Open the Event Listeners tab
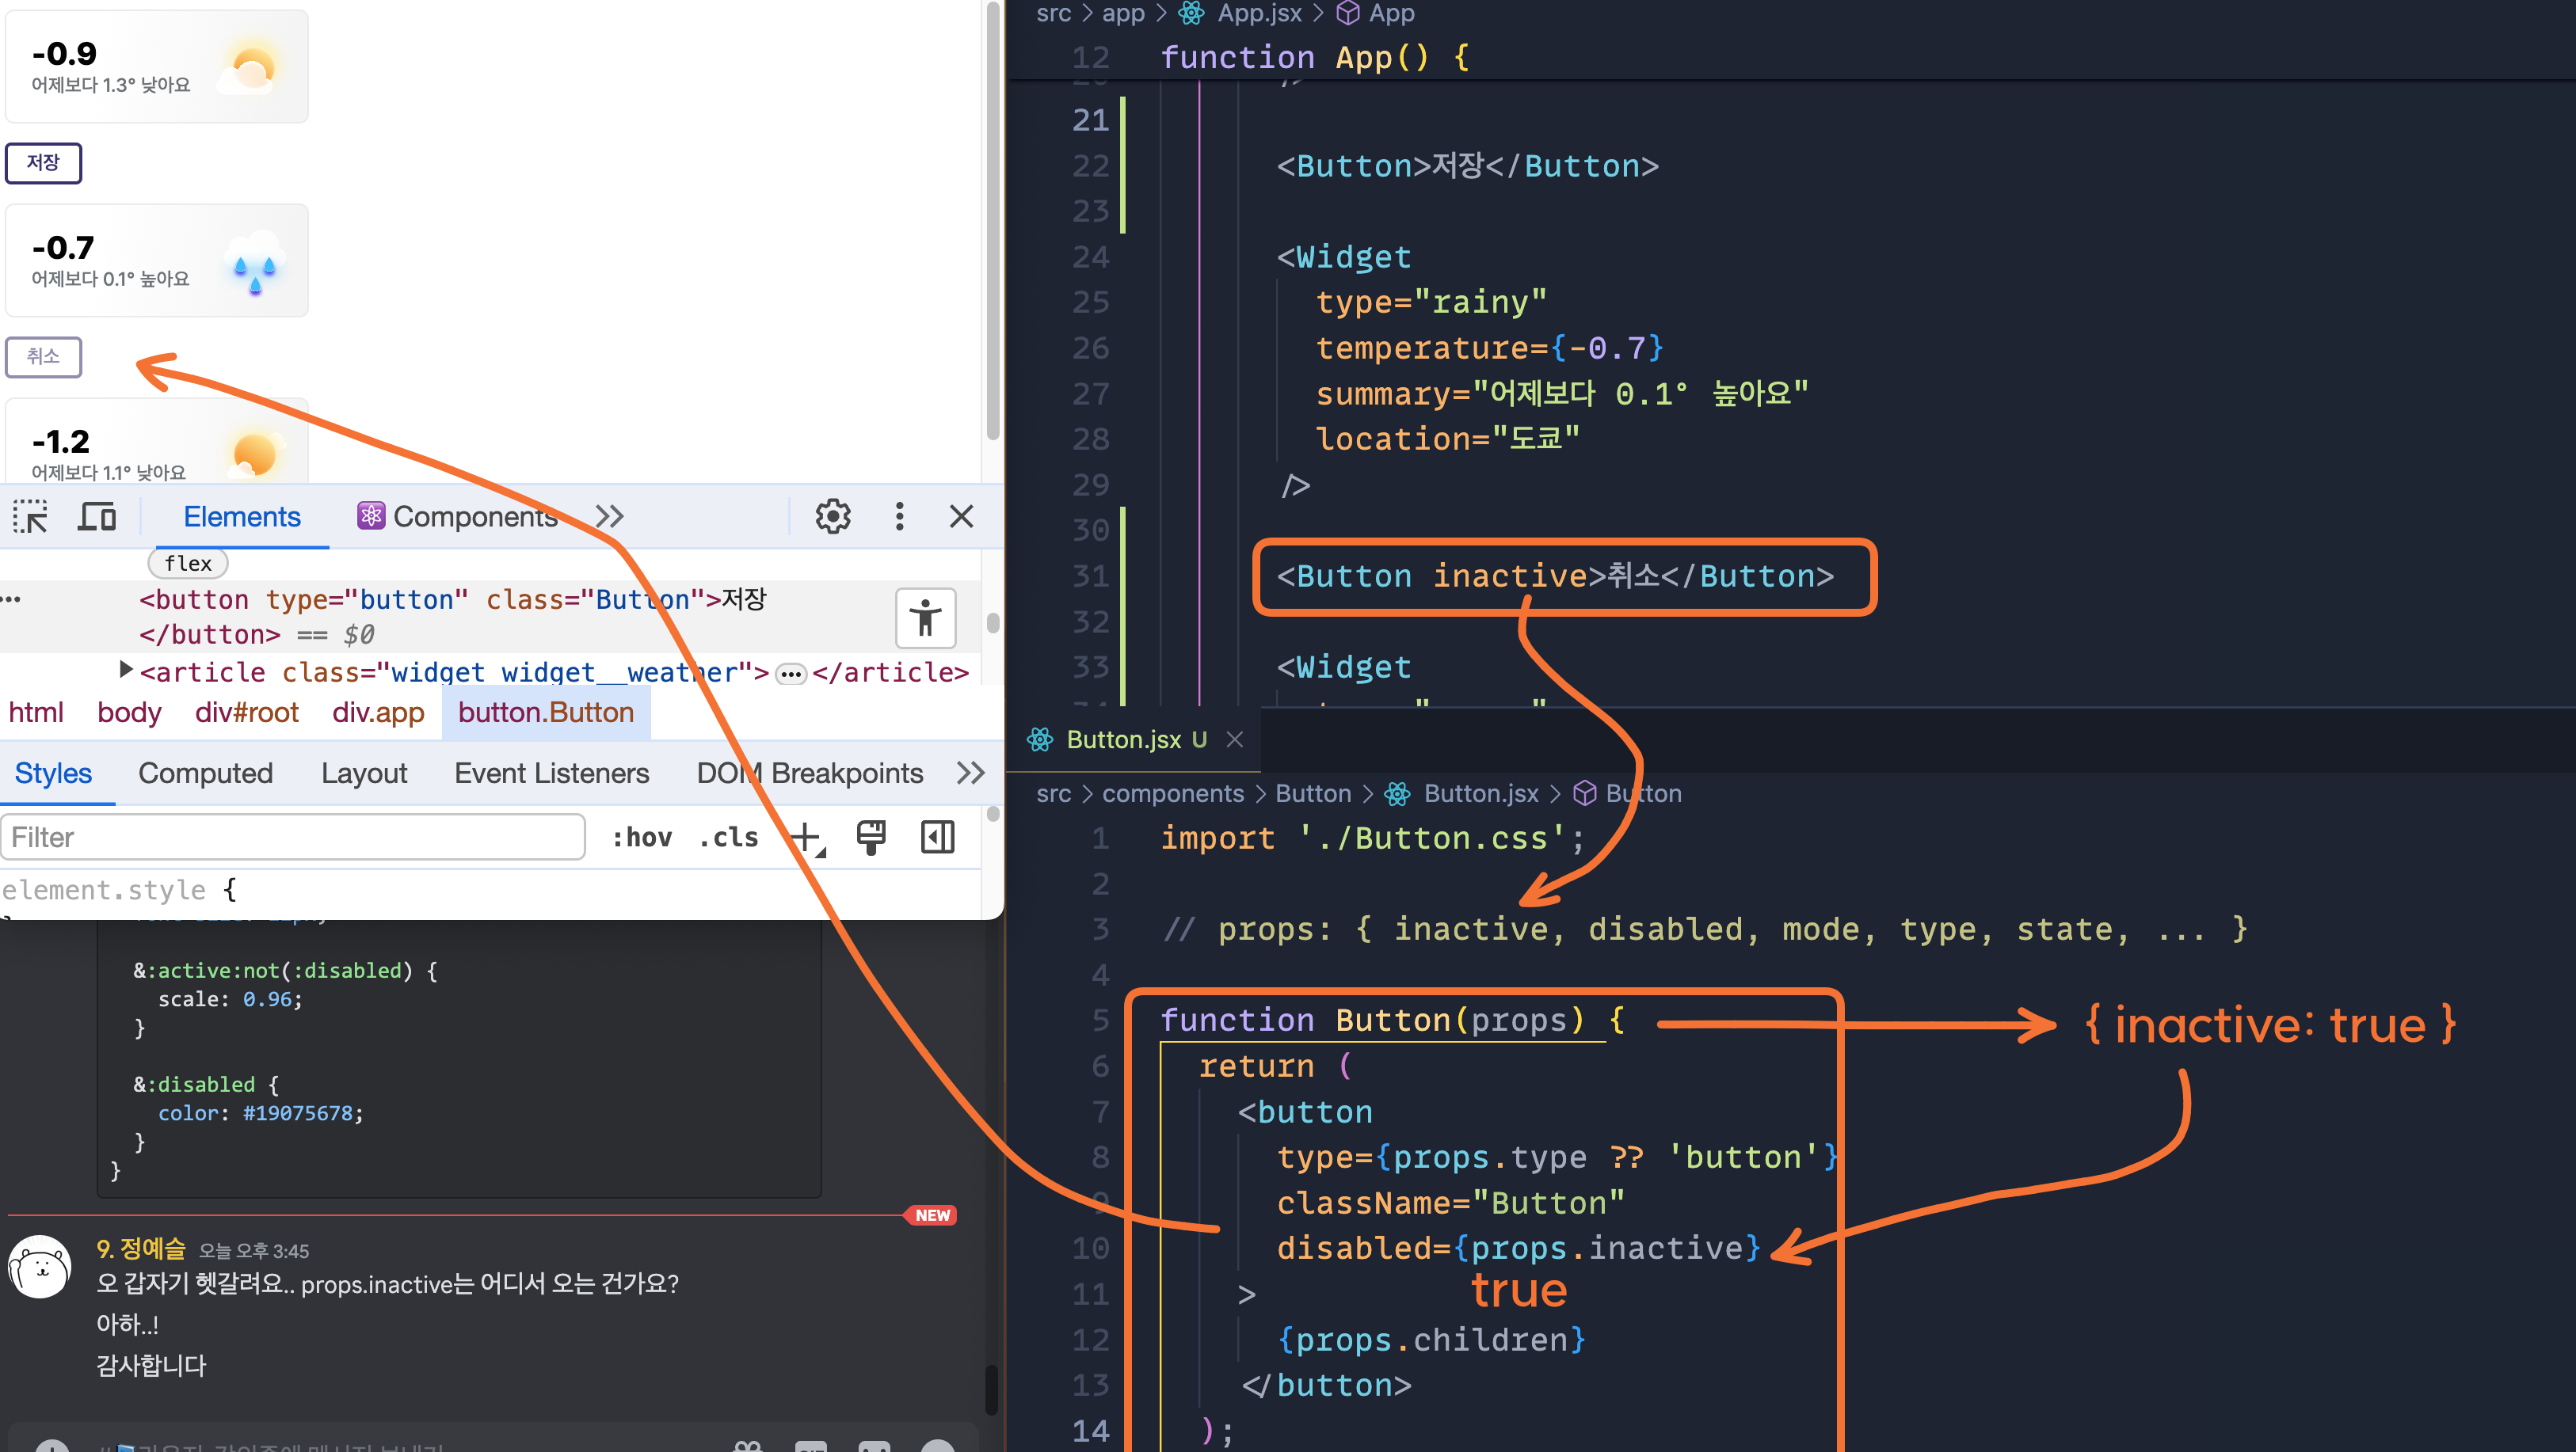 tap(551, 771)
